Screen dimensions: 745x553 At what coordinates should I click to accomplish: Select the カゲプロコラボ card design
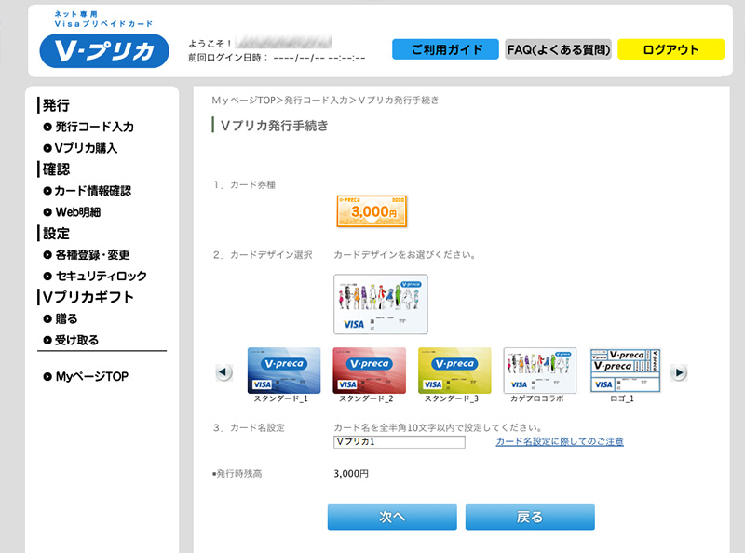click(x=540, y=371)
